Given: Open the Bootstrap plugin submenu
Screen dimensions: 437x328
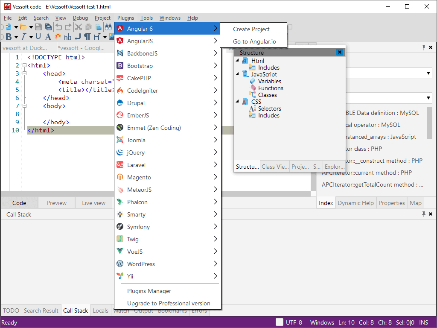Looking at the screenshot, I should (x=167, y=66).
